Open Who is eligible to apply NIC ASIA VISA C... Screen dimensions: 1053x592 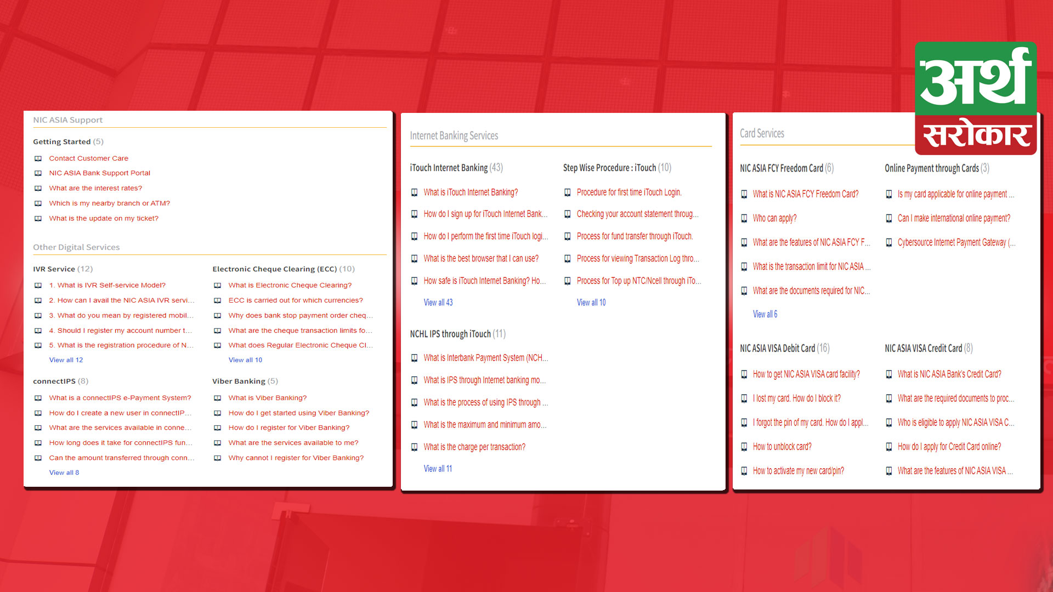pyautogui.click(x=956, y=423)
